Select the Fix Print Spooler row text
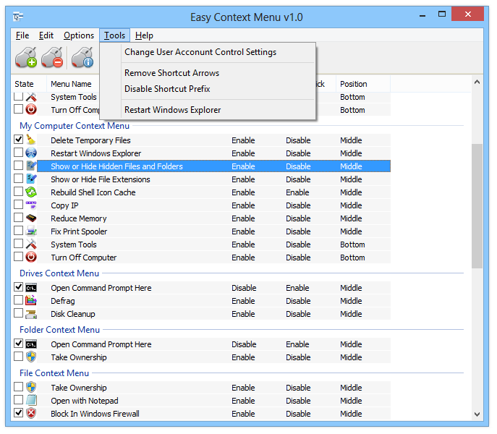The width and height of the screenshot is (497, 434). tap(79, 231)
